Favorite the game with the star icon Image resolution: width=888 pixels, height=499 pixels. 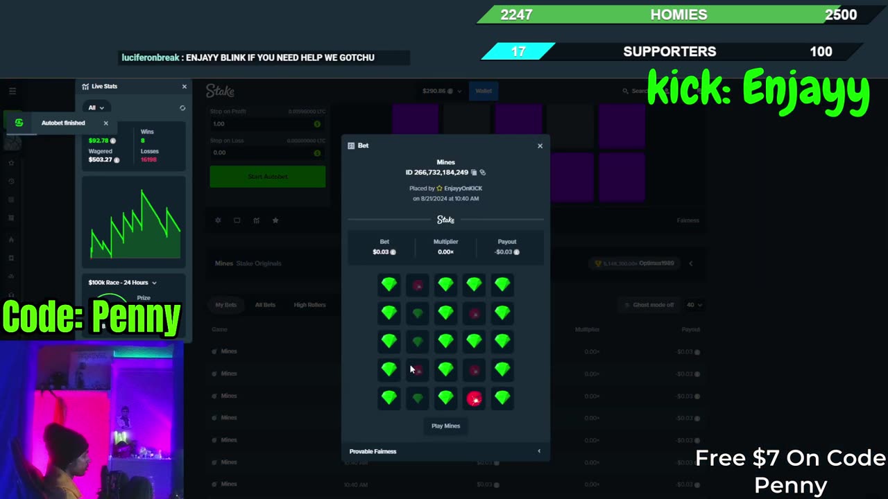coord(275,220)
